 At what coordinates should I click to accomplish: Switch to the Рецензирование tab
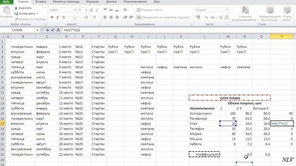[135, 2]
